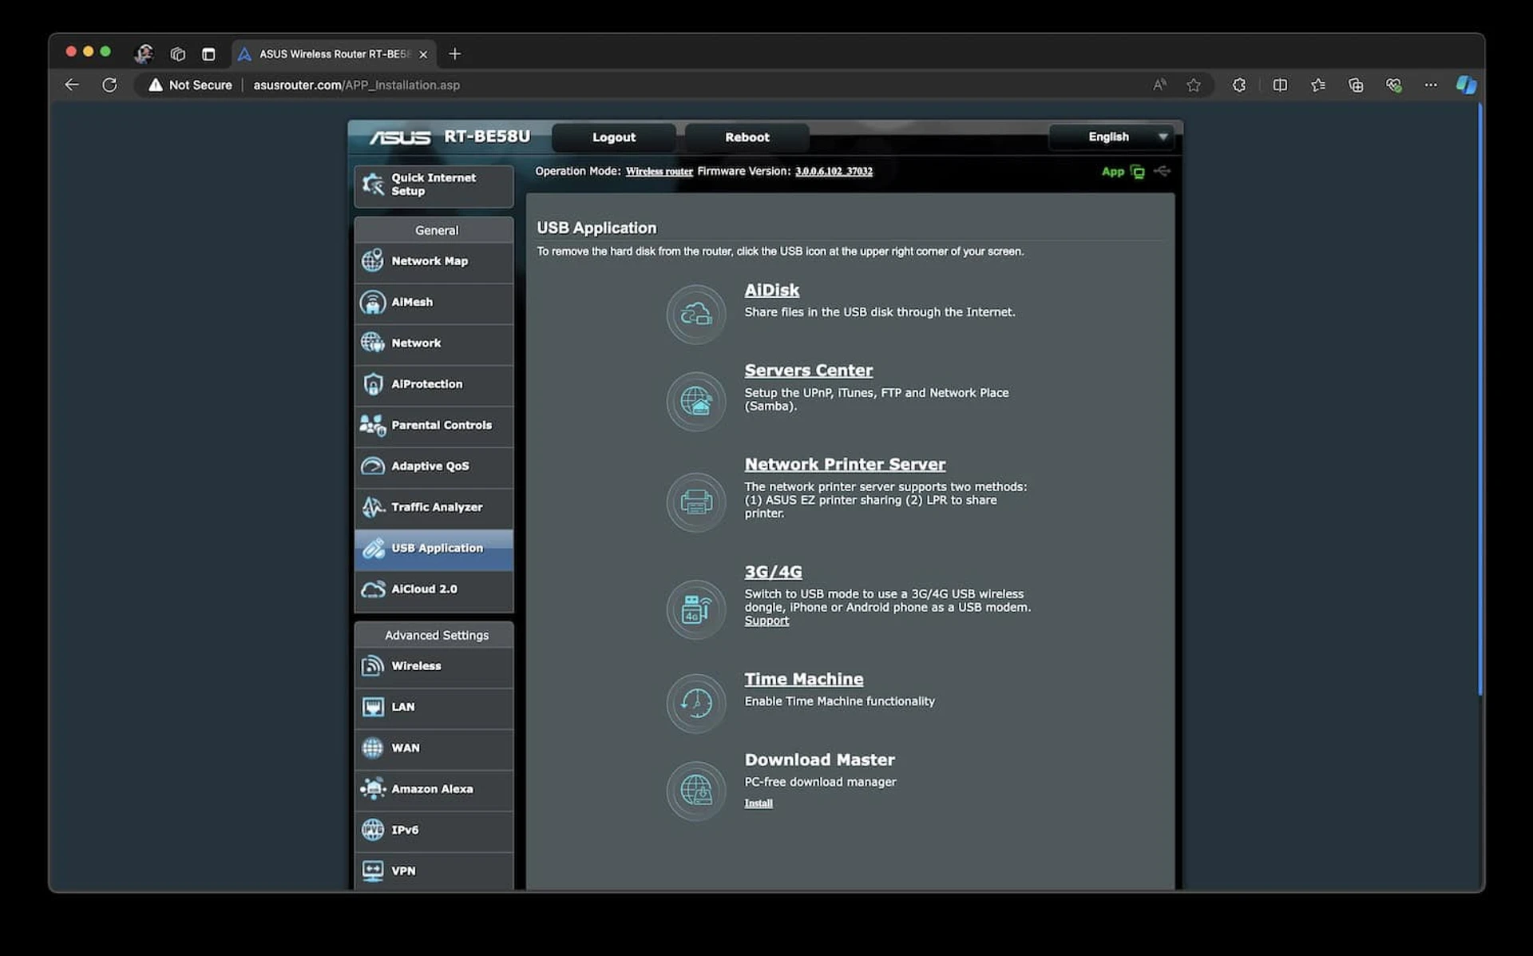The height and width of the screenshot is (956, 1533).
Task: Click the Network Printer Server printer icon
Action: tap(696, 502)
